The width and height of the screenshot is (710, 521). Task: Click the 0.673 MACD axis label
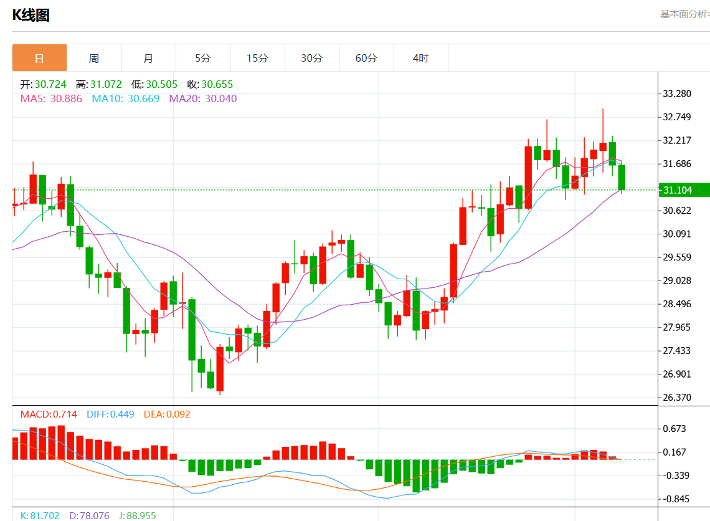coord(674,429)
